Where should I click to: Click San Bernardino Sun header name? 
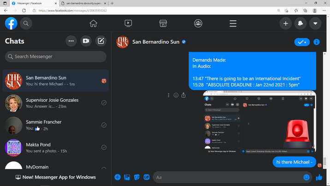click(156, 42)
